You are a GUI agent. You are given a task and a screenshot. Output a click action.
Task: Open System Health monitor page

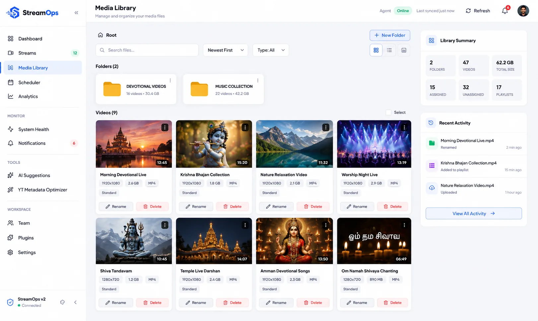pyautogui.click(x=43, y=129)
